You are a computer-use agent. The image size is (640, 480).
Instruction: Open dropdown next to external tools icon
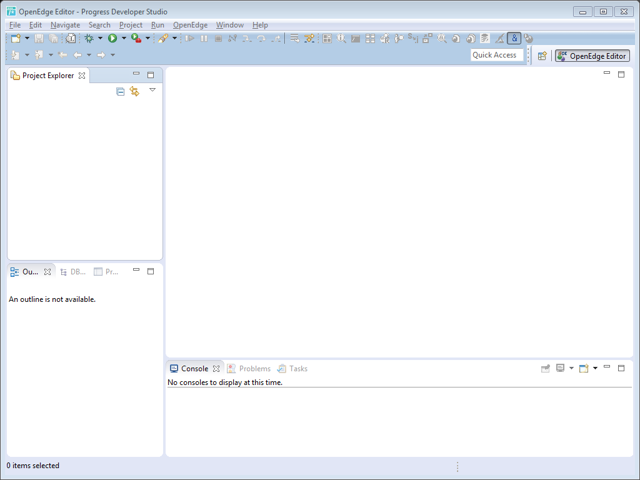(147, 38)
